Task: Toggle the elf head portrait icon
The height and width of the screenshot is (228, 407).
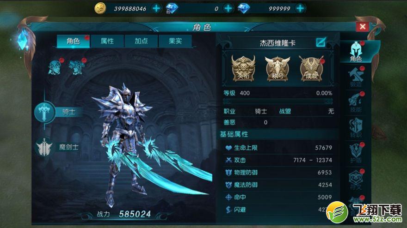Action: click(55, 67)
